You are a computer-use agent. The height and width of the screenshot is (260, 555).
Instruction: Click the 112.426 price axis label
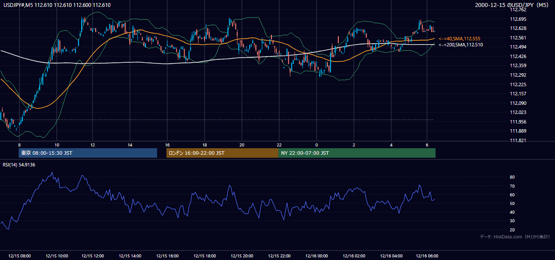tap(518, 56)
